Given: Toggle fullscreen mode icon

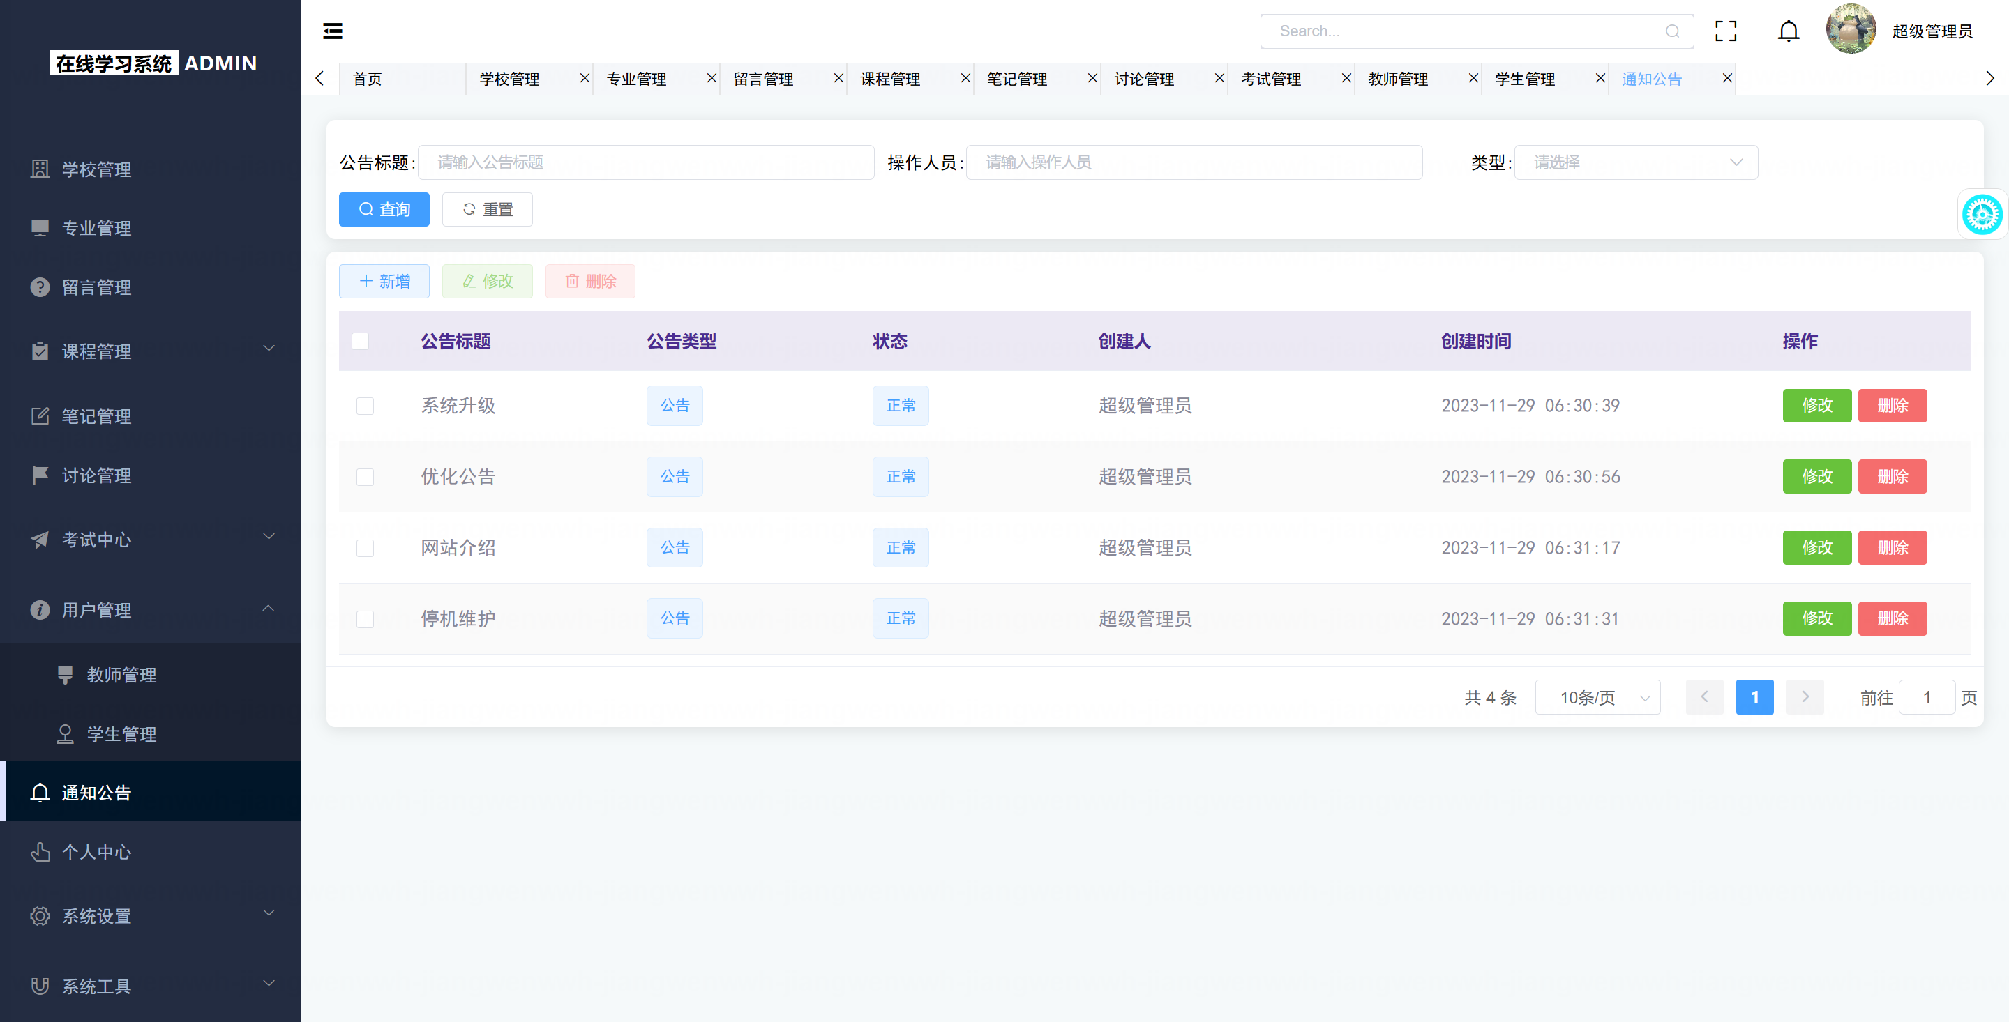Looking at the screenshot, I should point(1725,31).
